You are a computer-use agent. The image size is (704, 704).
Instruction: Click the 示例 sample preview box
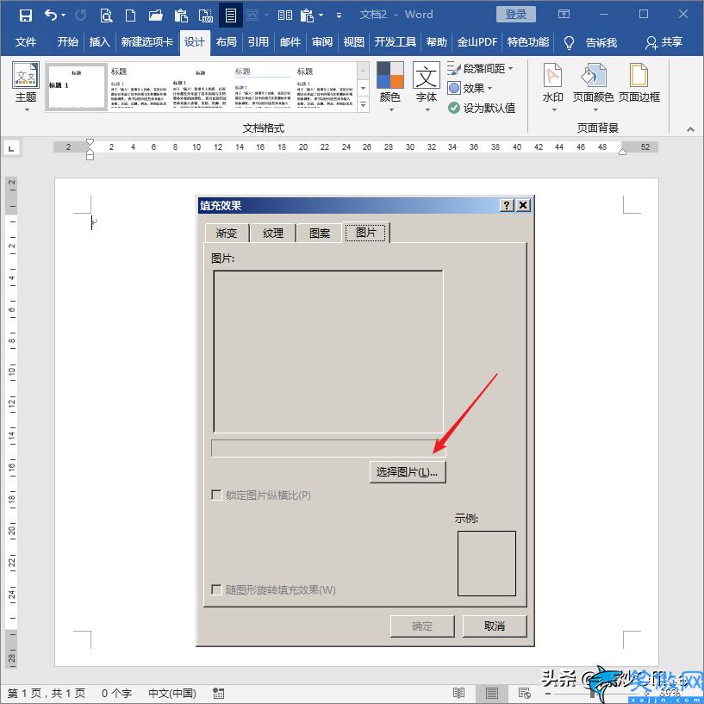pyautogui.click(x=487, y=564)
